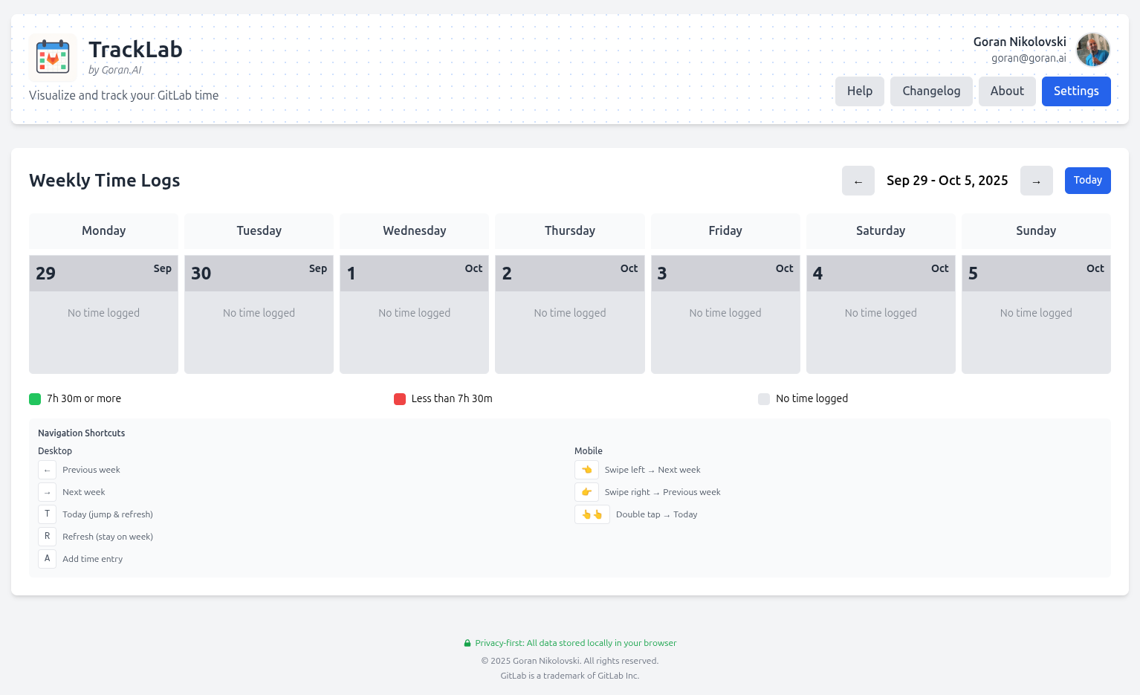
Task: Click the swipe-right gesture icon under Mobile
Action: click(x=586, y=491)
